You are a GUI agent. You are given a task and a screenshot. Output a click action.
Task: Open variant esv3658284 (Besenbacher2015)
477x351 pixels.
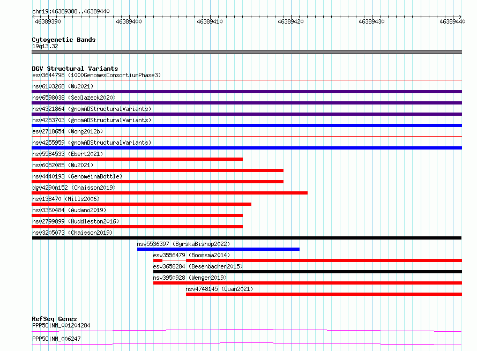[x=198, y=266]
